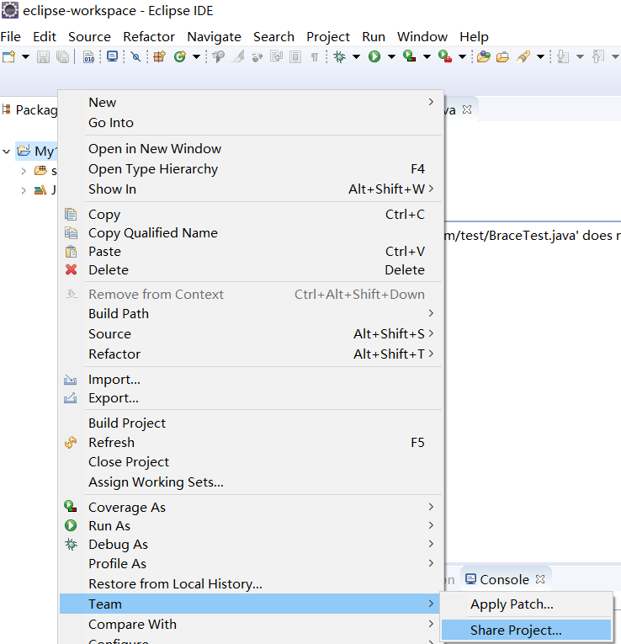Click the Open Type folder icon
Screen dimensions: 621x644
coord(484,56)
